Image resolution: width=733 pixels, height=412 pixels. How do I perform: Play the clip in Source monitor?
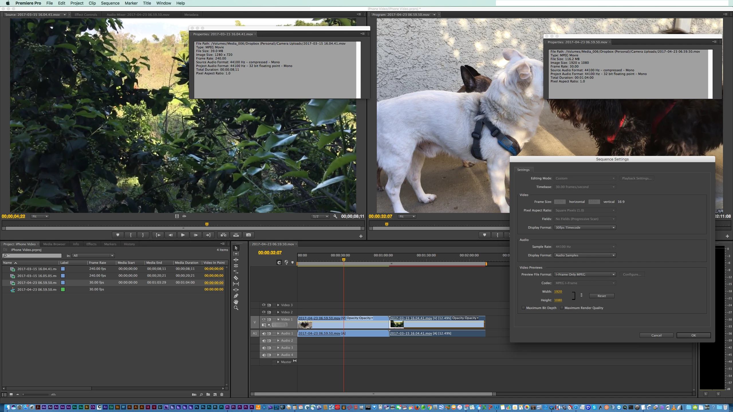[x=183, y=235]
